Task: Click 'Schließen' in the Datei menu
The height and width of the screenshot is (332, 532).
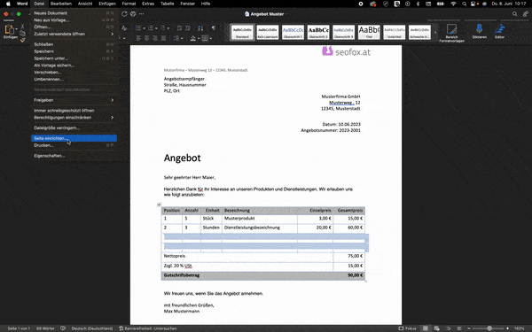Action: point(74,44)
